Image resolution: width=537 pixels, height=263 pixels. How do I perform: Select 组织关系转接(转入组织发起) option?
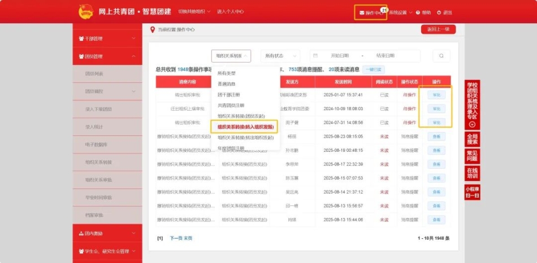[x=245, y=127]
